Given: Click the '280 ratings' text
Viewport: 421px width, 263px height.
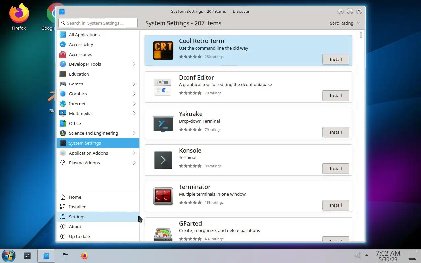Looking at the screenshot, I should (x=214, y=57).
